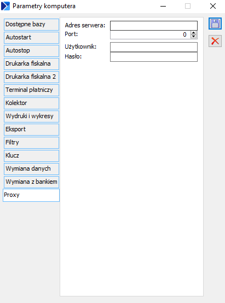
Task: Click into the Użytkownik text field
Action: point(154,47)
